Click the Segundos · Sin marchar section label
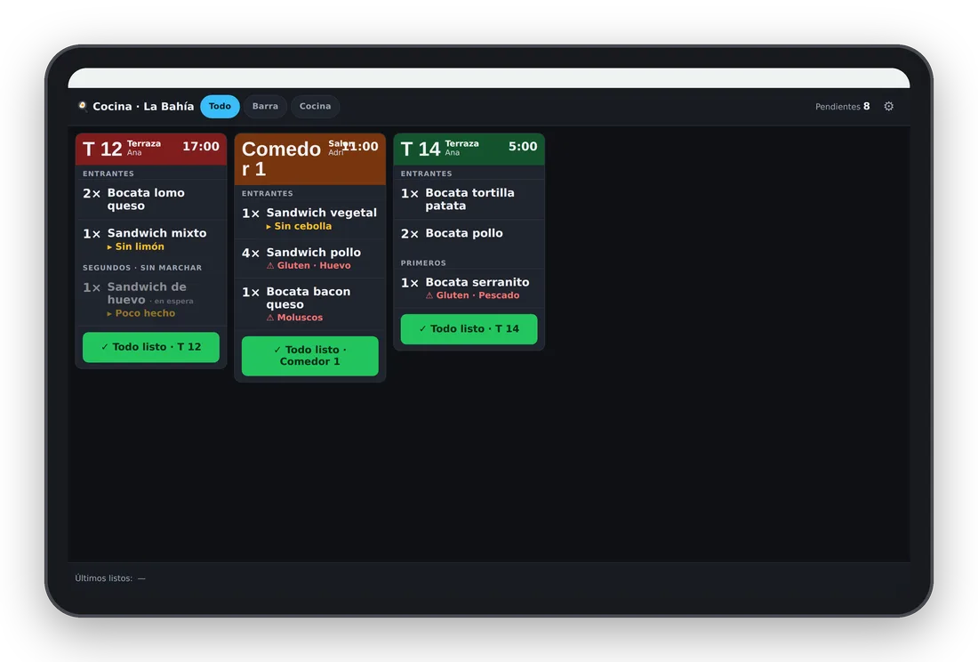978x662 pixels. (x=142, y=268)
